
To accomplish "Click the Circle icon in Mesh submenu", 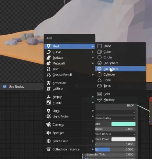I will pos(99,57).
